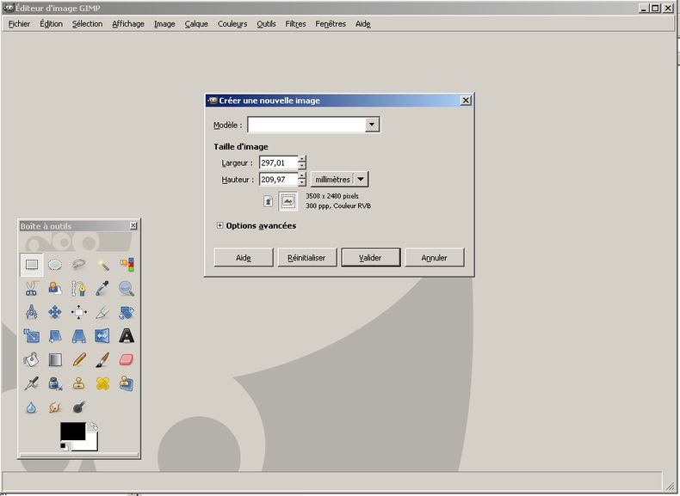The width and height of the screenshot is (680, 496).
Task: Expand Options avancées section
Action: [x=219, y=225]
